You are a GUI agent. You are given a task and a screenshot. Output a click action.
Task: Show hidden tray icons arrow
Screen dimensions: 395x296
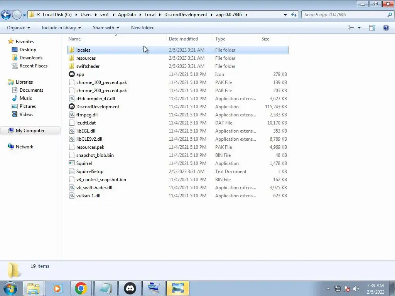click(x=328, y=289)
